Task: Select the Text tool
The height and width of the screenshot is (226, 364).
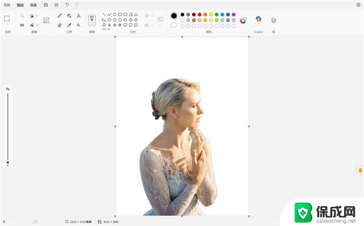Action: [78, 16]
